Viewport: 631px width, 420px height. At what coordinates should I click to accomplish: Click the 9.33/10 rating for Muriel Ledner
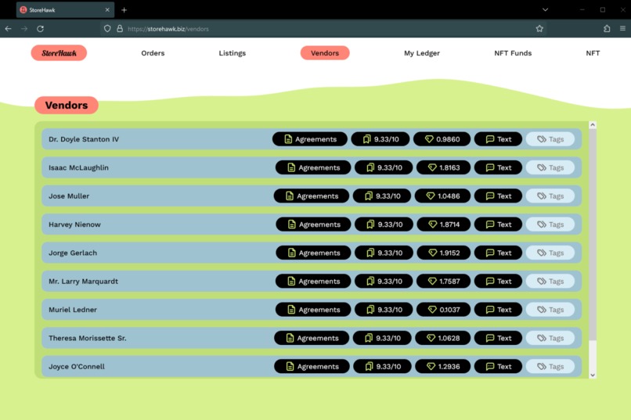click(x=384, y=310)
